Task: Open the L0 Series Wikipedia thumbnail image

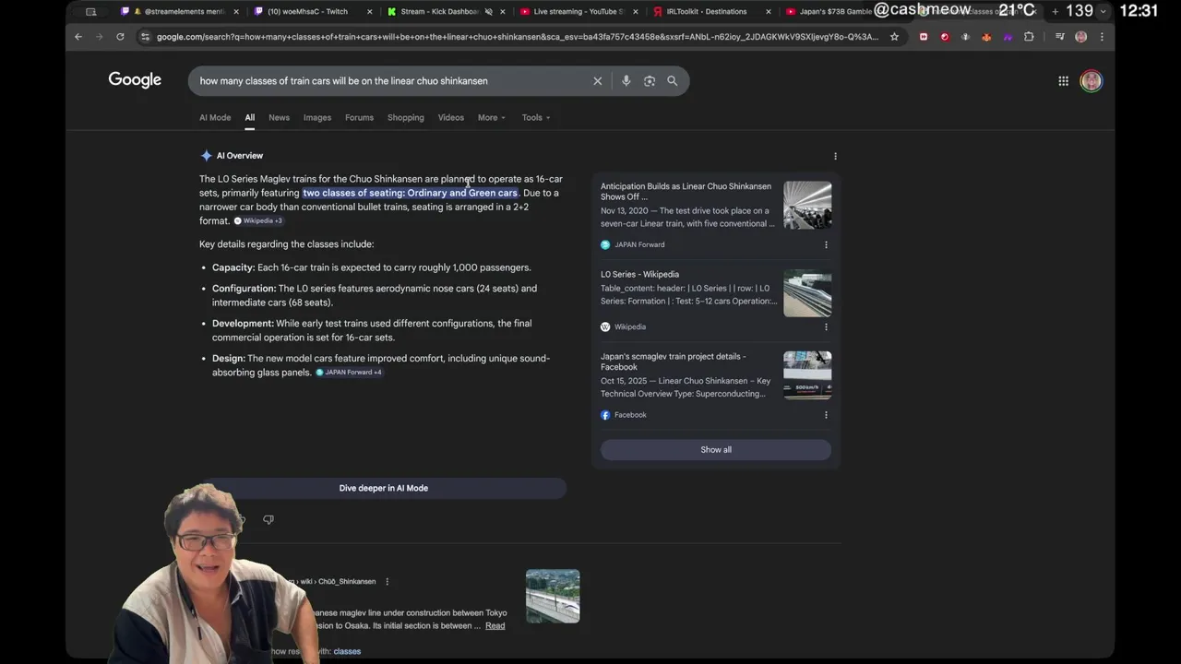Action: point(807,292)
